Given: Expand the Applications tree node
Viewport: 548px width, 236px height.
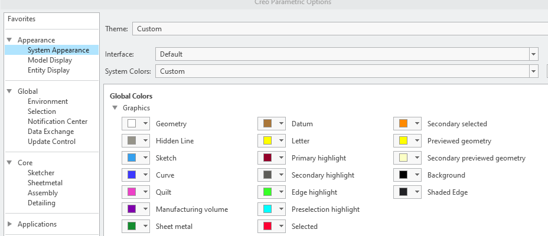Looking at the screenshot, I should 9,224.
